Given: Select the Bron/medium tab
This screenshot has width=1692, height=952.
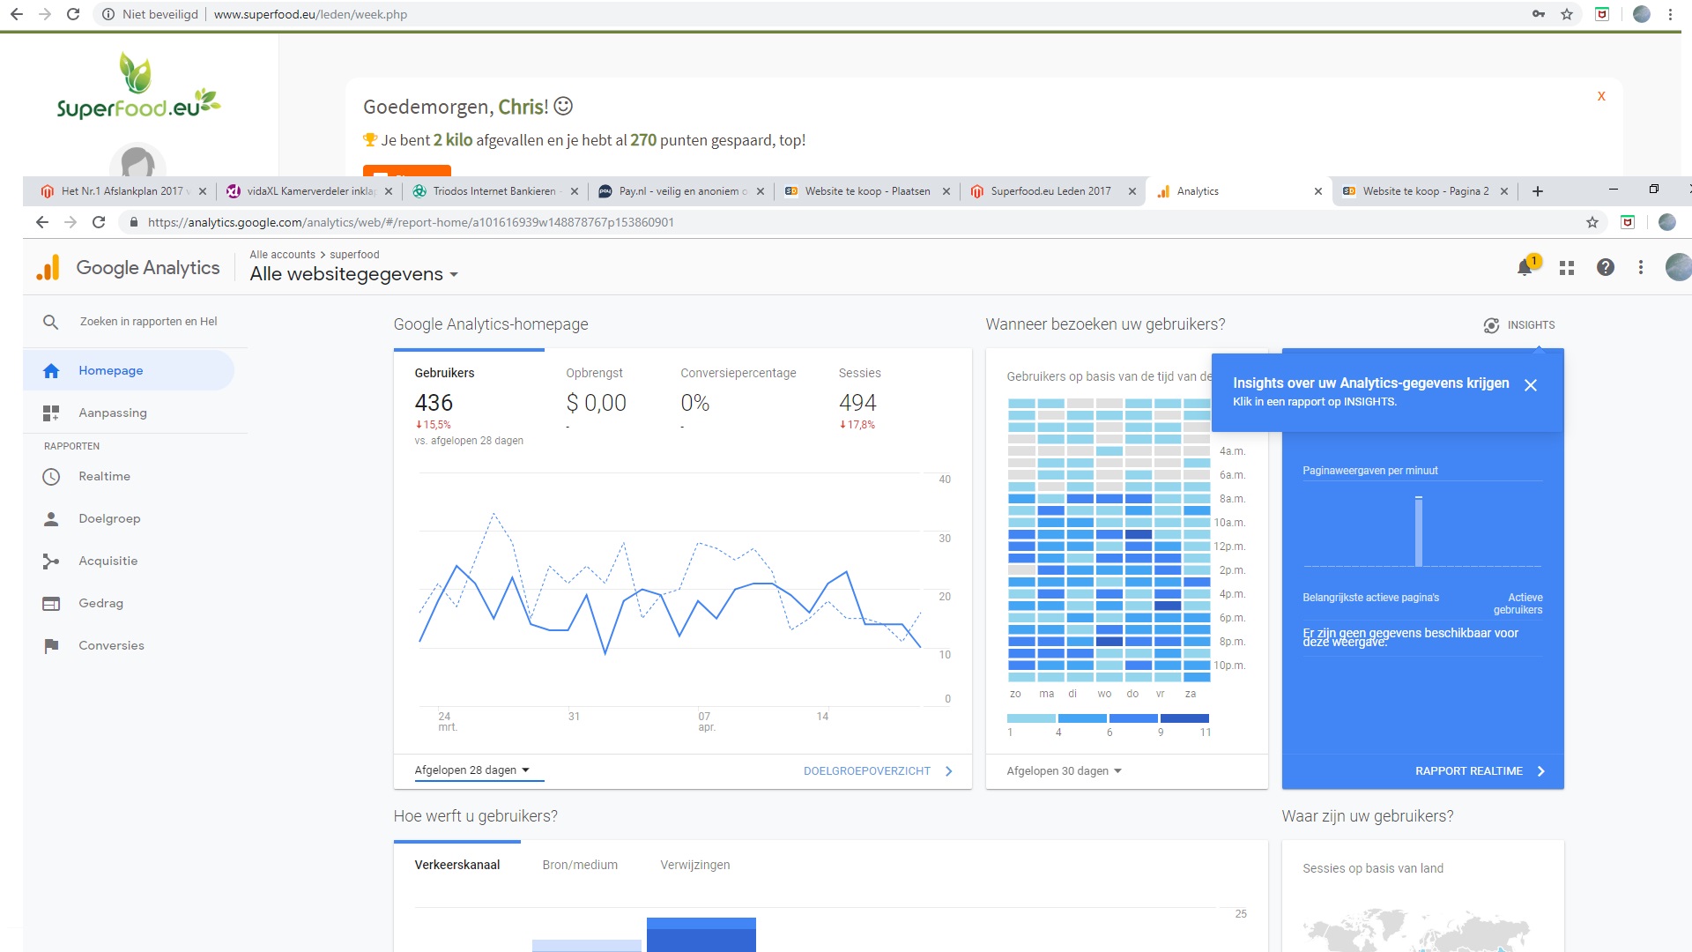Looking at the screenshot, I should click(580, 865).
